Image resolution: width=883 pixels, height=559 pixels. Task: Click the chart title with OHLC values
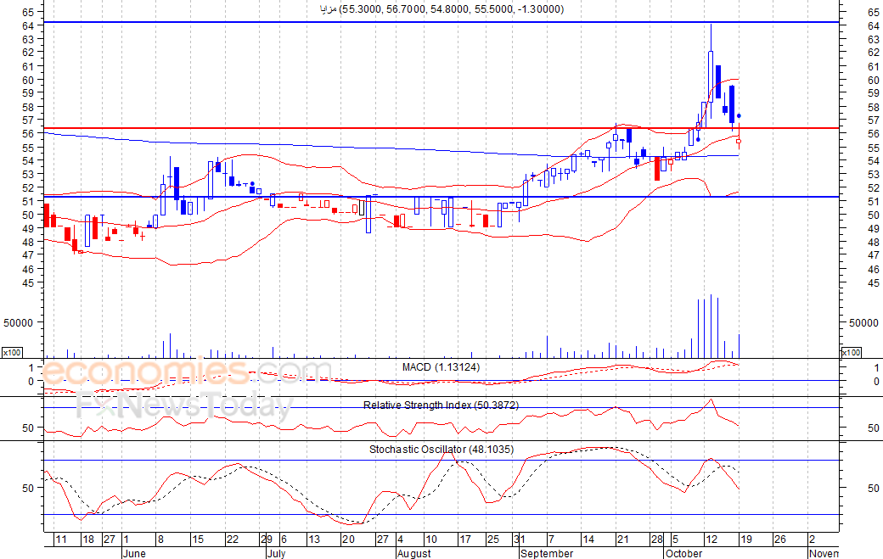442,9
